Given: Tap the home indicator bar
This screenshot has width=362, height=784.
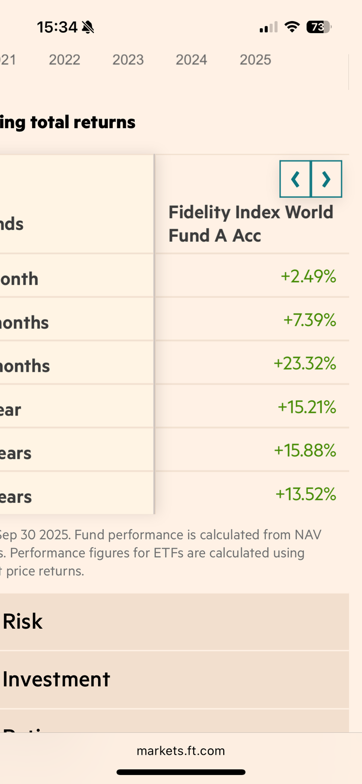Looking at the screenshot, I should pyautogui.click(x=181, y=772).
